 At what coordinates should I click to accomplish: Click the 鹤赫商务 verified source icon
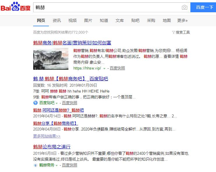click(36, 165)
